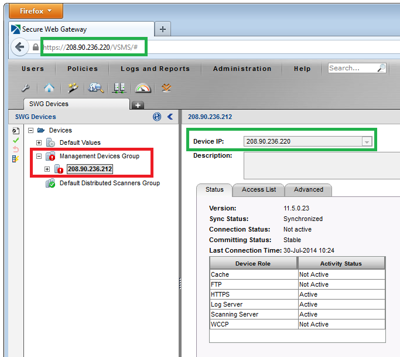The width and height of the screenshot is (400, 357).
Task: Switch to the Access List tab
Action: 258,189
